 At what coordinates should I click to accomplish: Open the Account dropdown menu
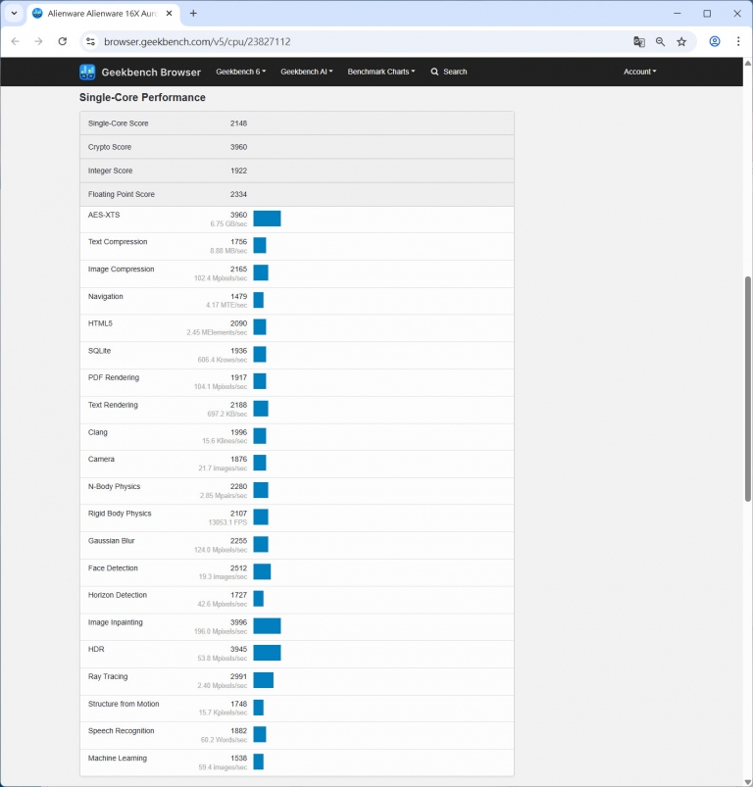[x=639, y=72]
